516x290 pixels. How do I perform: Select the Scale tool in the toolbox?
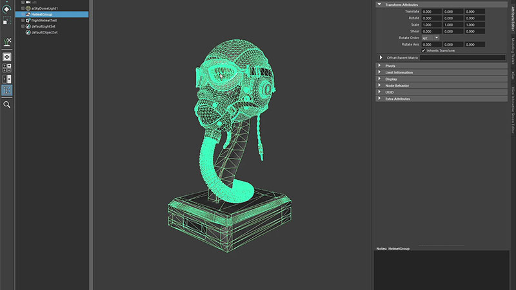[6, 21]
